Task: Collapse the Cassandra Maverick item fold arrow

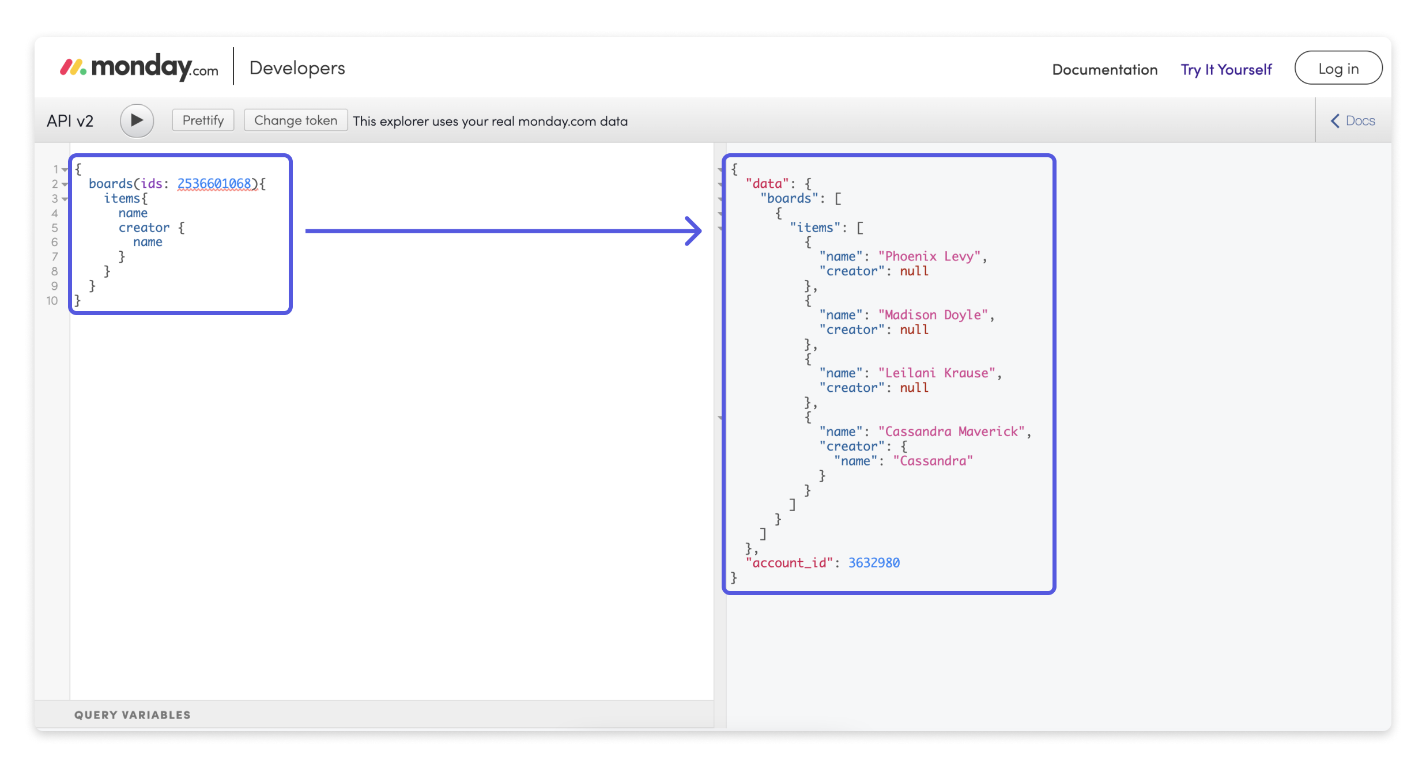Action: click(x=720, y=417)
